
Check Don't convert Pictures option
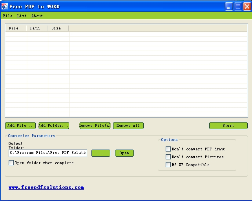[x=168, y=157]
